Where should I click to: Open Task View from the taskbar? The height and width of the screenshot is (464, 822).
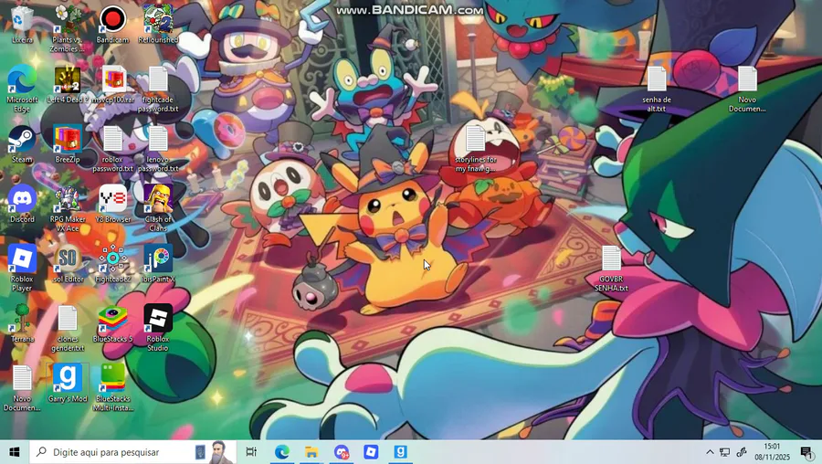(252, 452)
